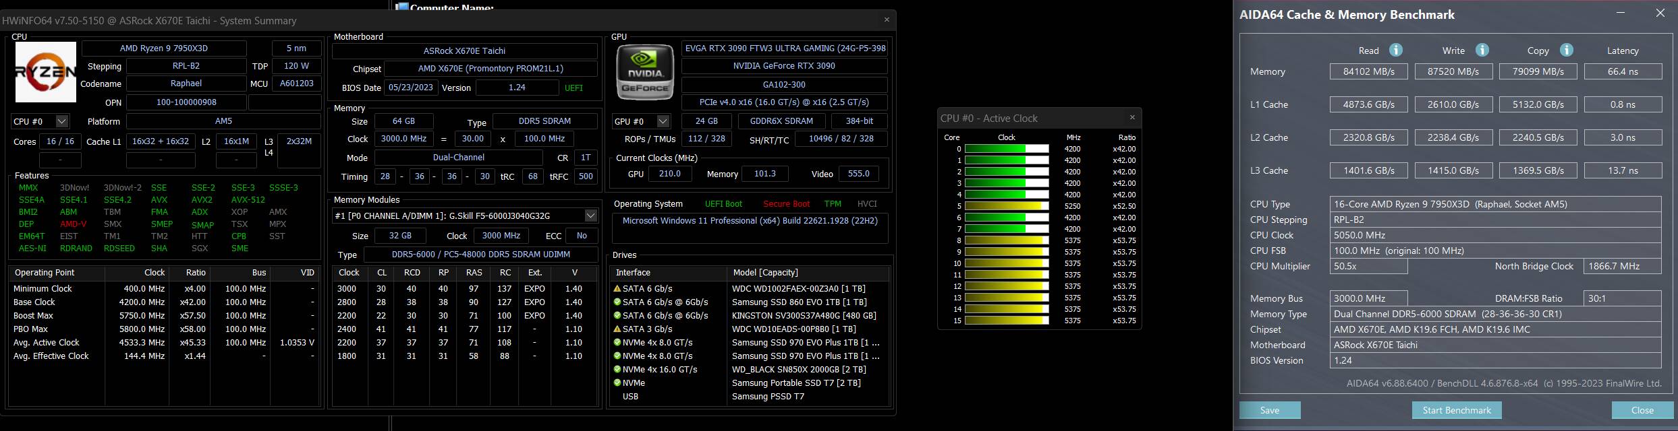Click the NVIDIA GeForce logo image
The width and height of the screenshot is (1678, 431).
point(645,73)
